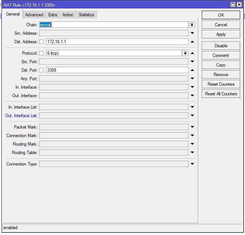This screenshot has height=235, width=245.
Task: Click the empty Src. Port field
Action: click(114, 62)
